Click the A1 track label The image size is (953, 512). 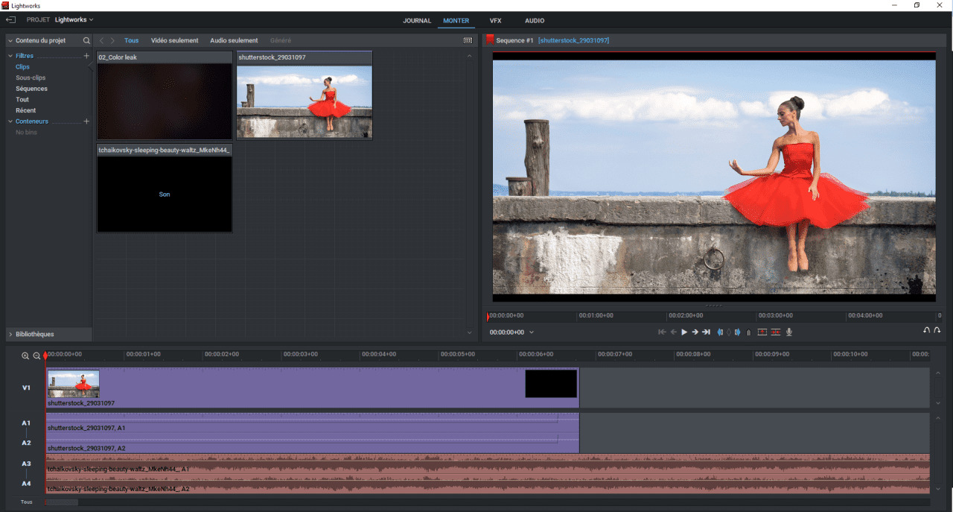(26, 423)
